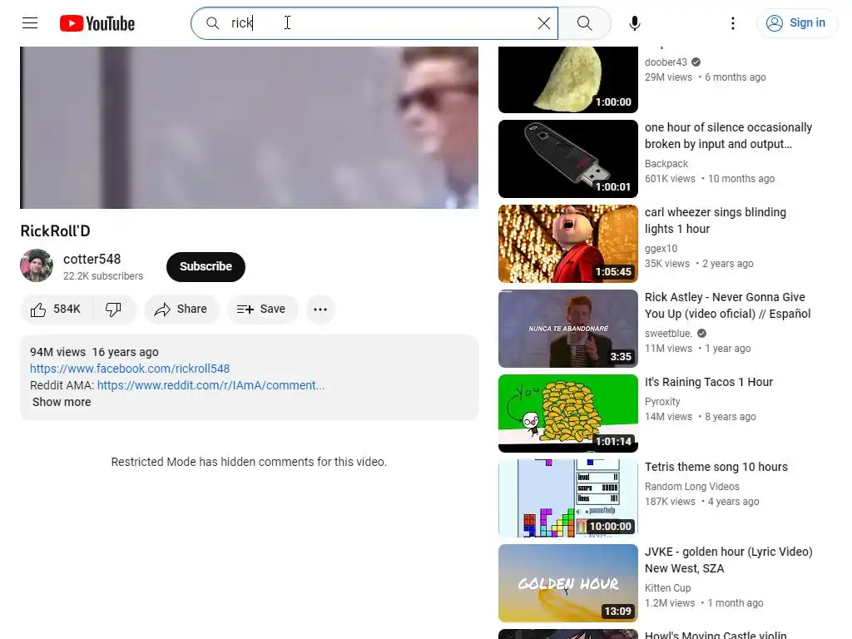Open the cotter548 channel name
852x639 pixels.
92,260
